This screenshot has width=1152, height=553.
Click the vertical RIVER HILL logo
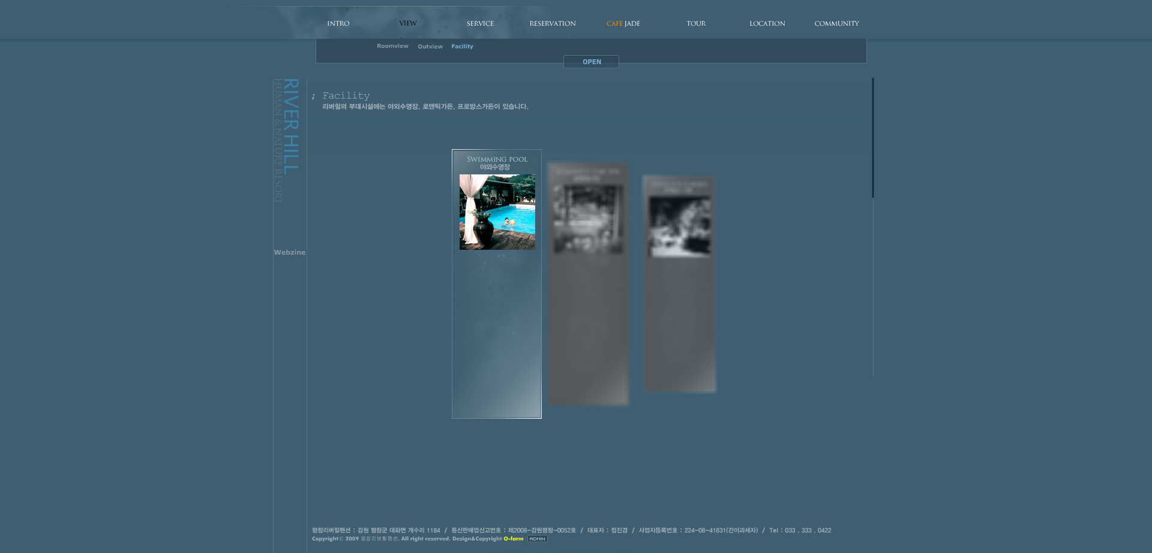tap(290, 126)
